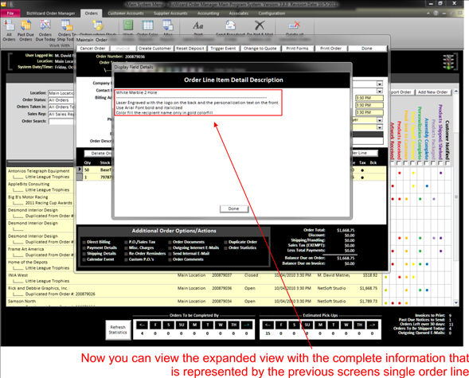Screen dimensions: 469x378
Task: Check the Payment Details option
Action: click(84, 248)
